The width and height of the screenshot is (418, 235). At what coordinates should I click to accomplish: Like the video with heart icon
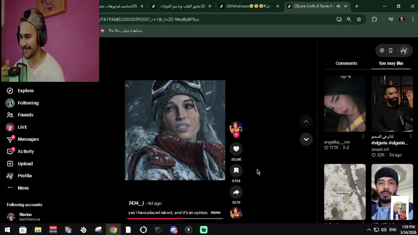point(236,149)
